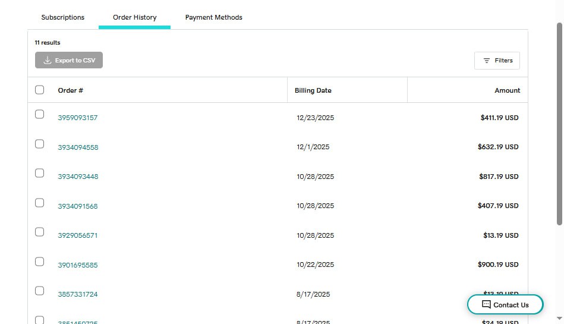
Task: Open order number 3929056571
Action: 78,235
